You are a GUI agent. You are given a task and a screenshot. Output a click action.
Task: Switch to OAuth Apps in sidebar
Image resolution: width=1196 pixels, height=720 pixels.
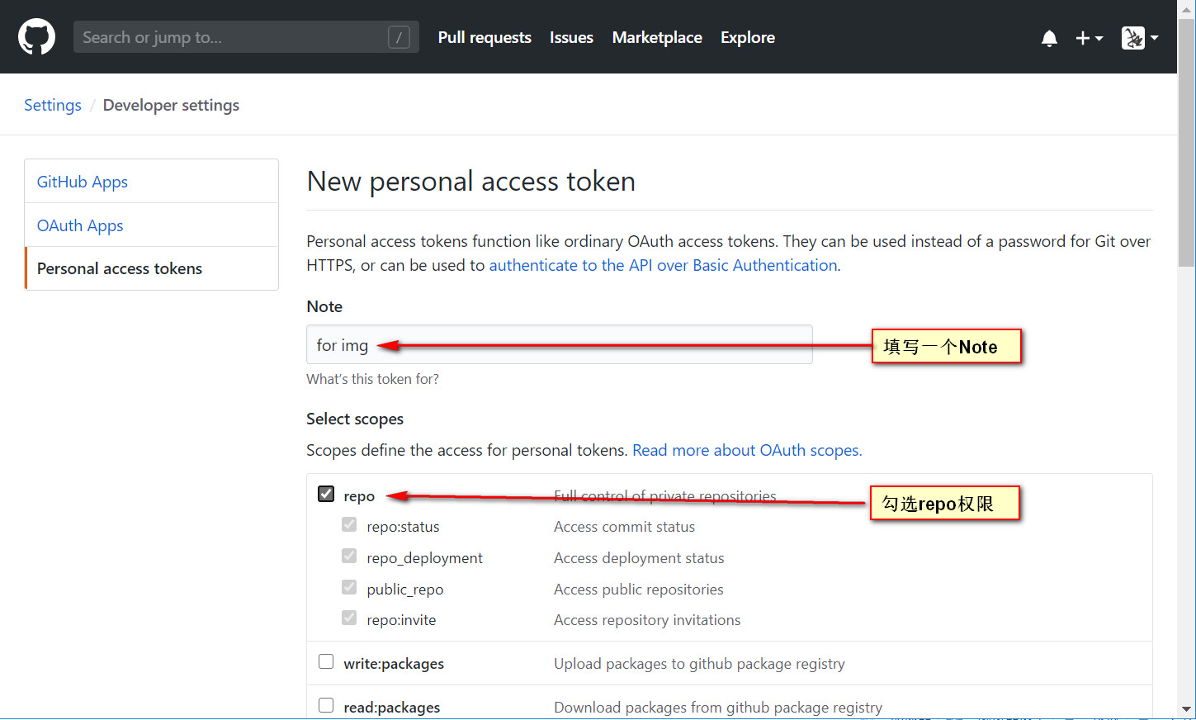tap(80, 225)
